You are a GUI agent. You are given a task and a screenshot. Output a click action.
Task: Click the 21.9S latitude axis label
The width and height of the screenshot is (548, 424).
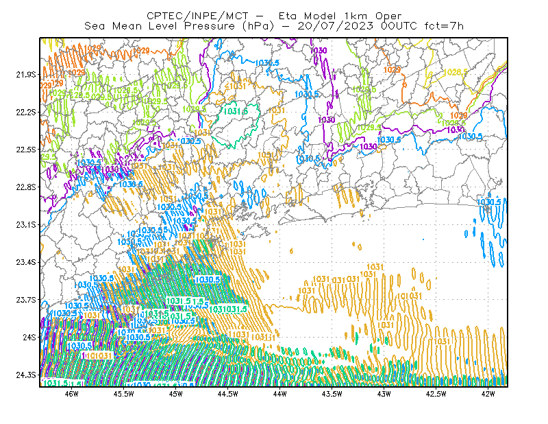[26, 75]
